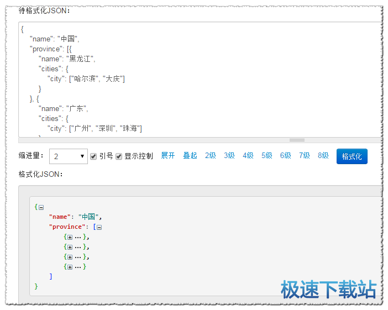This screenshot has height=310, width=388.
Task: Open the 缩进量 indent dropdown
Action: coord(69,156)
